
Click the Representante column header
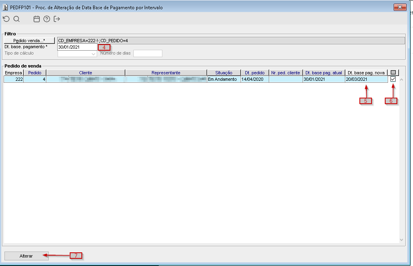[166, 73]
